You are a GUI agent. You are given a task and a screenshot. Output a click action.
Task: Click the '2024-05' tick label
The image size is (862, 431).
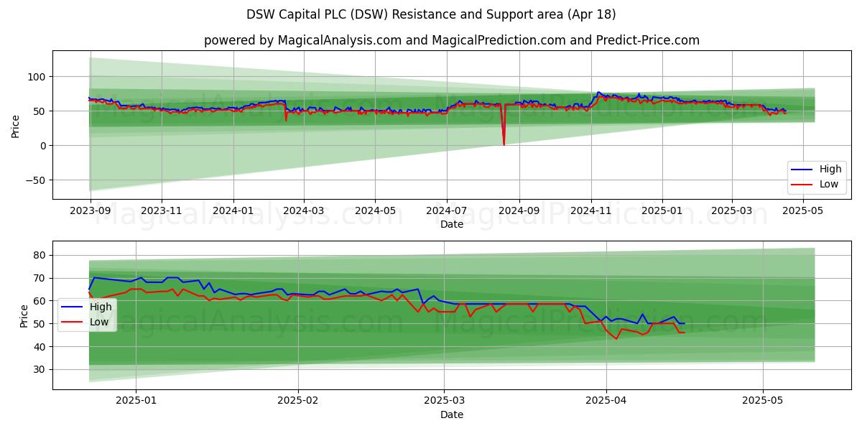click(375, 211)
